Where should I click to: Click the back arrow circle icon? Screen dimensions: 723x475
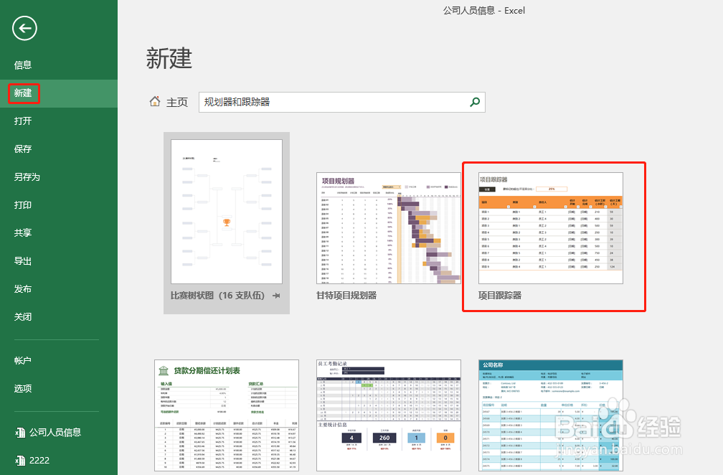tap(24, 28)
